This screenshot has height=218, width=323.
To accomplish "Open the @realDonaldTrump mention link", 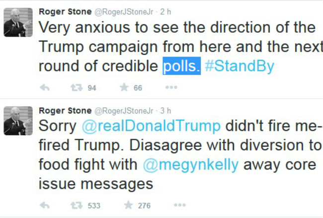I will [151, 126].
